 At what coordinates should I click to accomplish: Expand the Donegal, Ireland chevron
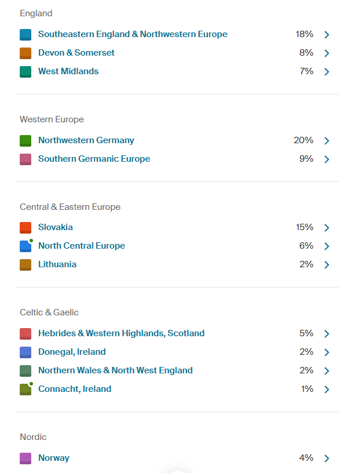pos(327,352)
